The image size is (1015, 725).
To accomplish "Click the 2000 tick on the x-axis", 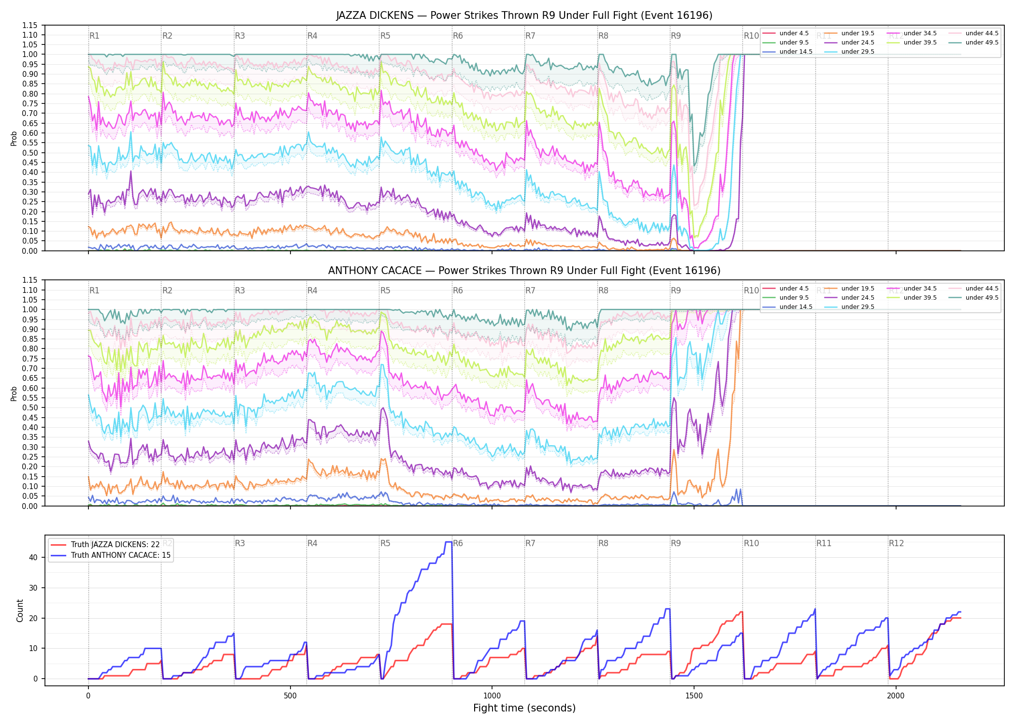I will click(896, 696).
